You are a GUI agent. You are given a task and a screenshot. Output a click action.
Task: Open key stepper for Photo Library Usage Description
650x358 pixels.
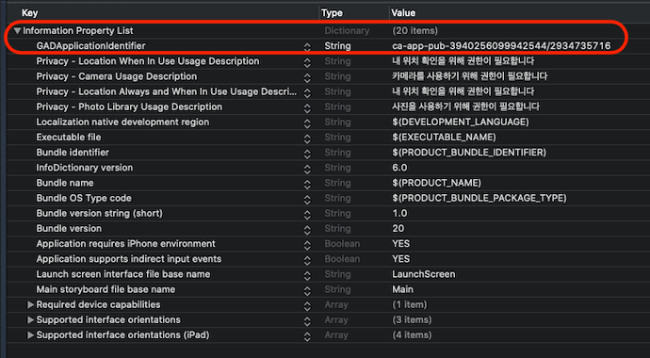pos(307,108)
